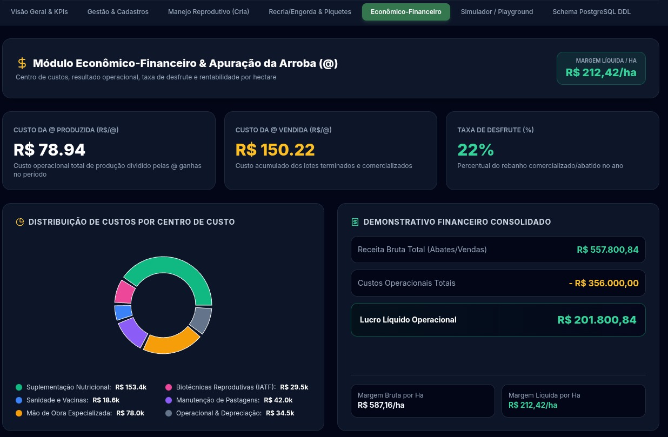Image resolution: width=668 pixels, height=437 pixels.
Task: Click the R$ 78.94 value
Action: (x=49, y=150)
